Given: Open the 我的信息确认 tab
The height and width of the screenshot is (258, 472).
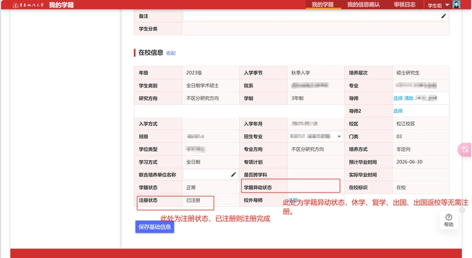Looking at the screenshot, I should 364,5.
